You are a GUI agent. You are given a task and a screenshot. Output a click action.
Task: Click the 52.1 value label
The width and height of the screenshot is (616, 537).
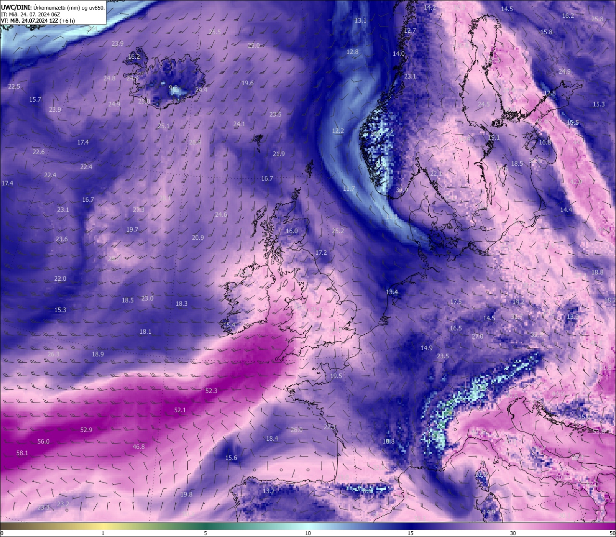tap(180, 410)
